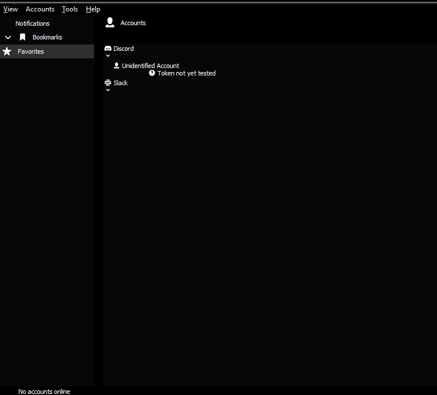Collapse the Bookmarks chevron in sidebar
The height and width of the screenshot is (395, 437).
tap(8, 37)
